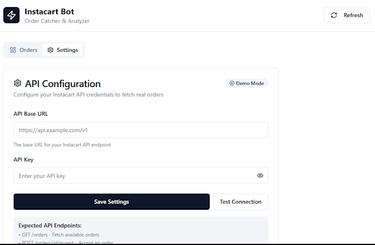The height and width of the screenshot is (245, 375).
Task: Click the API Key field label
Action: (23, 160)
